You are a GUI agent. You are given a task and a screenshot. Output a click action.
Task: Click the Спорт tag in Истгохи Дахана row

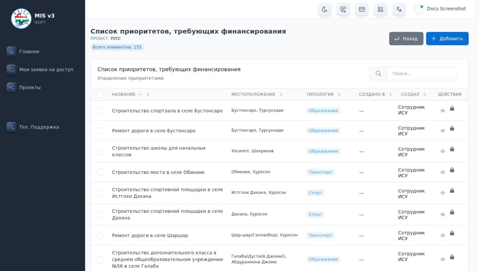coord(315,193)
